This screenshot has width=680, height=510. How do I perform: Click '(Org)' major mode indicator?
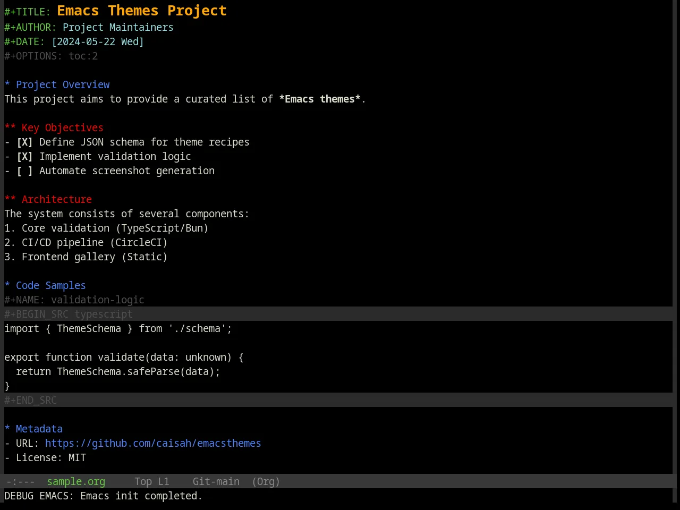266,482
